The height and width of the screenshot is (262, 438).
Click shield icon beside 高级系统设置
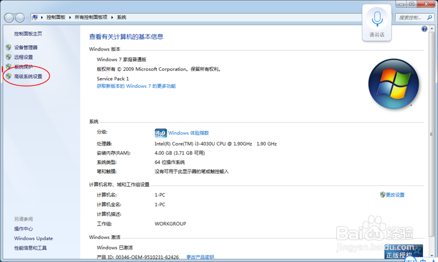click(9, 76)
